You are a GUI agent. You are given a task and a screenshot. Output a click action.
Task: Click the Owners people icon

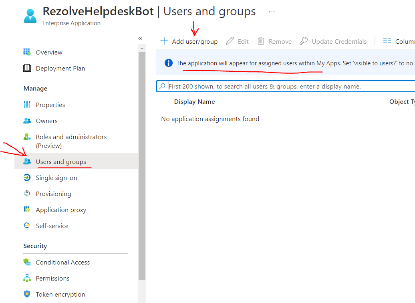tap(27, 121)
